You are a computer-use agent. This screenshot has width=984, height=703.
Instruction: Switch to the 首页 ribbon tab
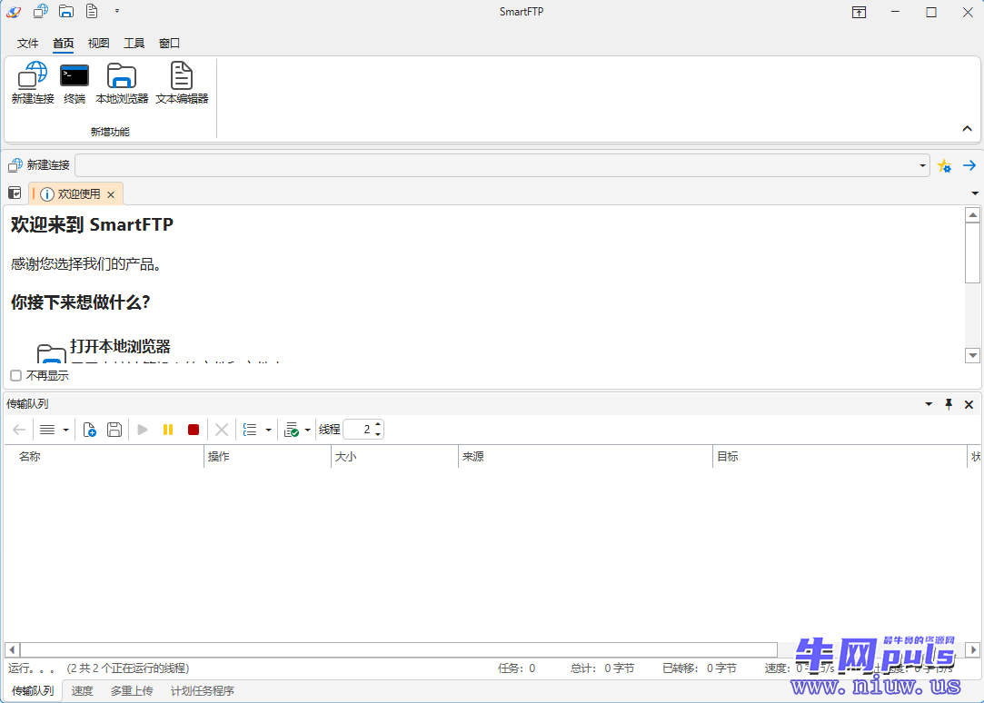pos(63,44)
